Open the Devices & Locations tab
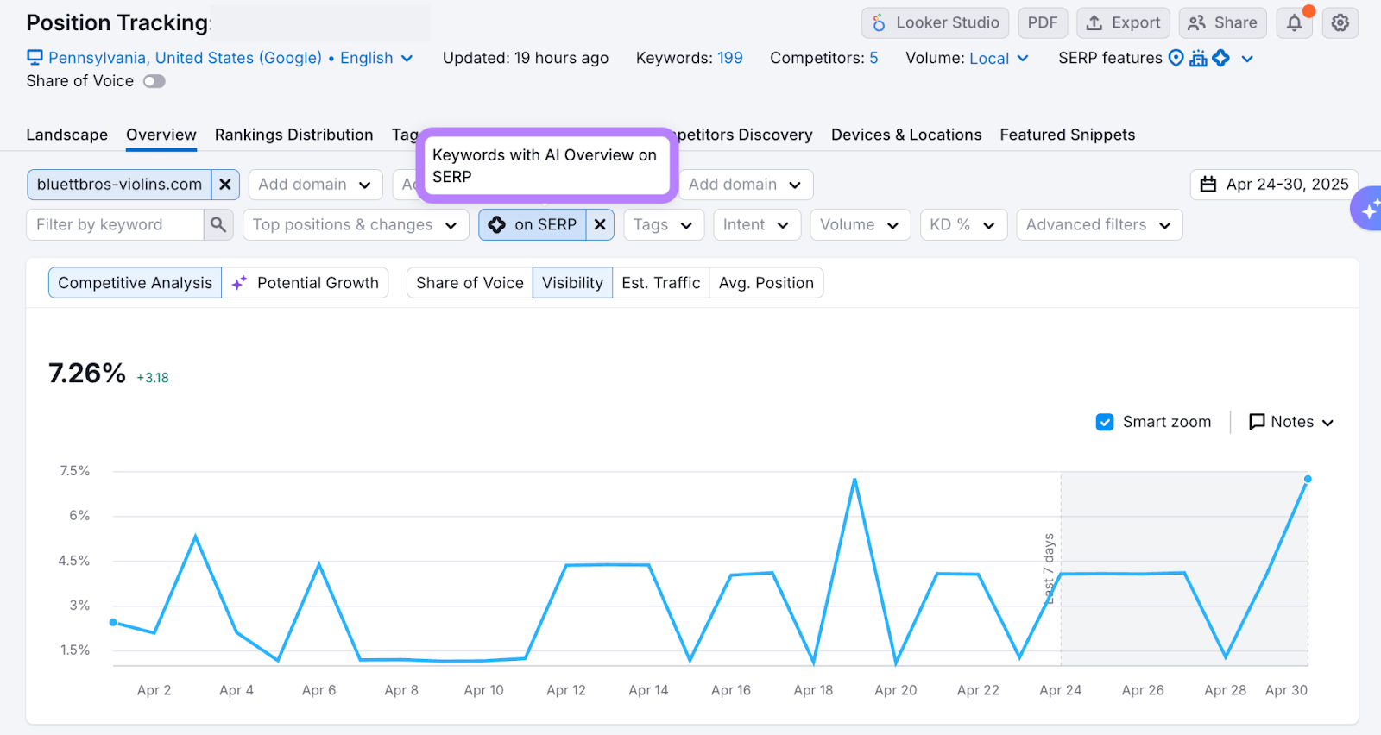 [906, 135]
